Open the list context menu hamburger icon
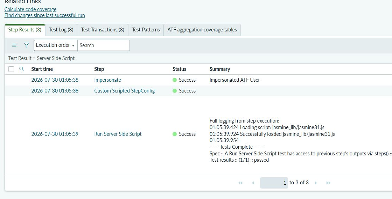Screen dimensions: 392x199 (14, 45)
